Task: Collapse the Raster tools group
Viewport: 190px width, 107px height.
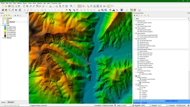Action: tap(134, 24)
